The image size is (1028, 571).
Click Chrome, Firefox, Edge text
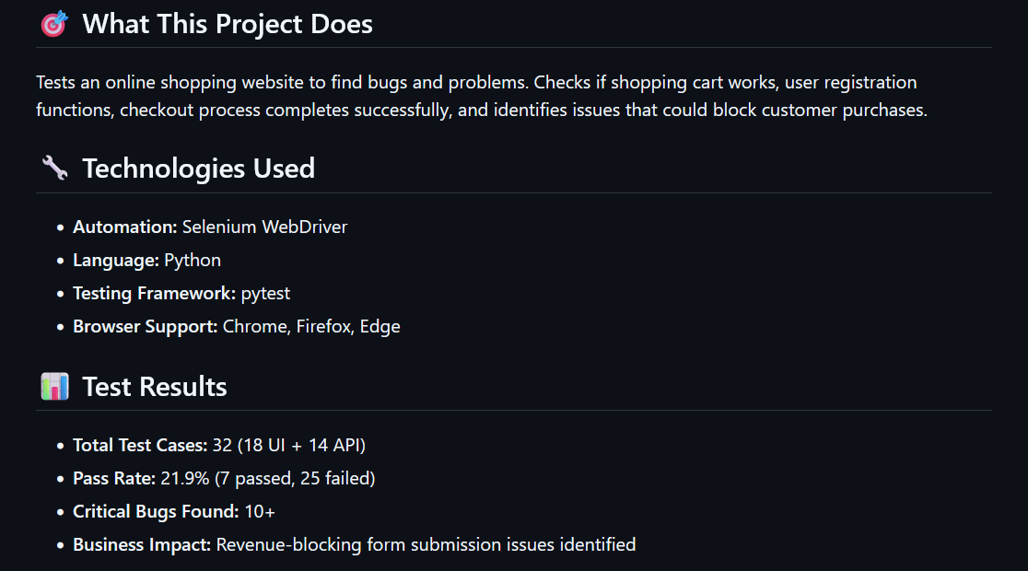[x=311, y=326]
